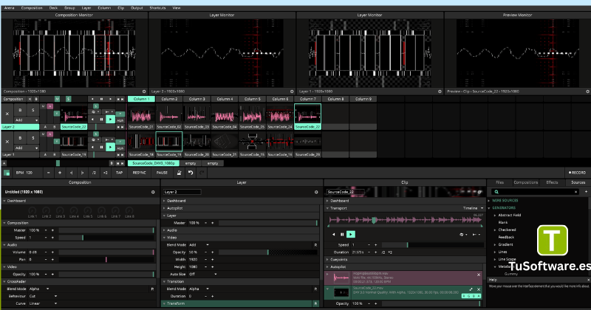Viewport: 591px width, 310px height.
Task: Expand the Abstract Field generator
Action: coord(495,216)
